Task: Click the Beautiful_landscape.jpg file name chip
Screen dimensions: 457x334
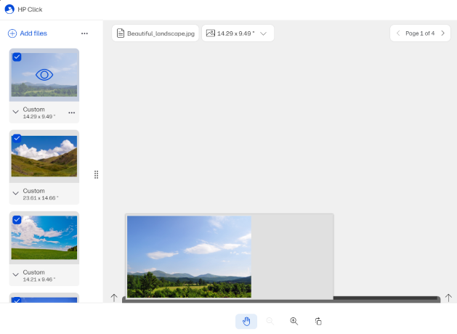Action: point(155,33)
